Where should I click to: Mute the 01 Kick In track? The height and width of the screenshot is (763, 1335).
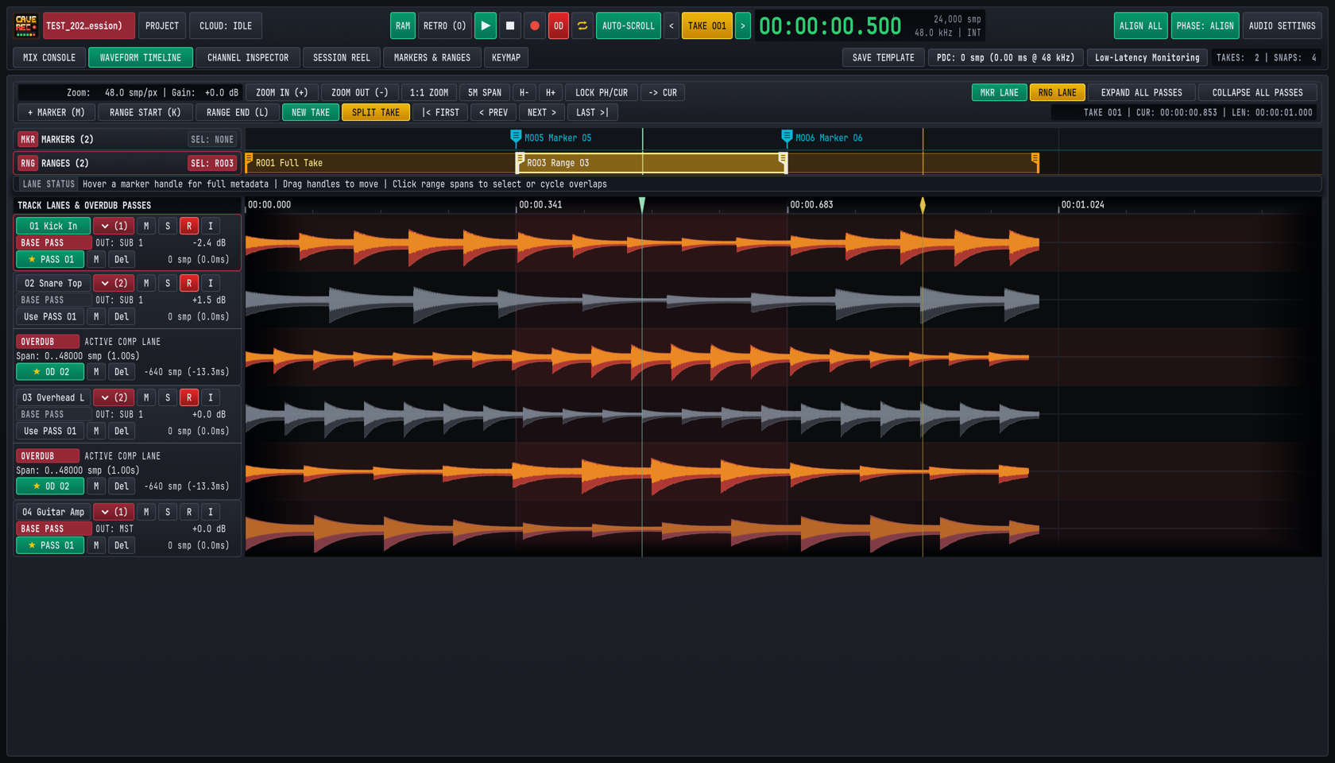pyautogui.click(x=146, y=226)
